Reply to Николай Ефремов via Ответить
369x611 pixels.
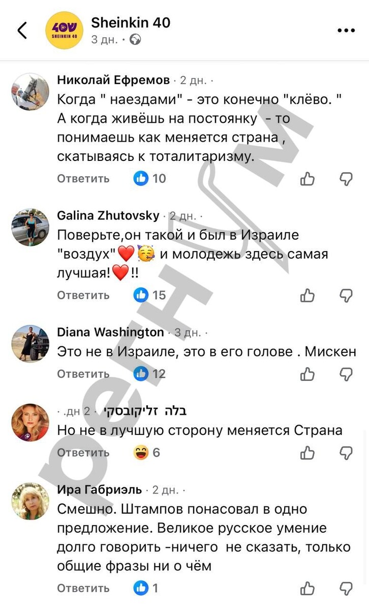(x=83, y=179)
